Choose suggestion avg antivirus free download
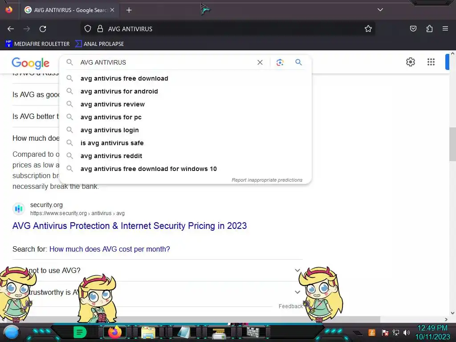 click(x=185, y=78)
